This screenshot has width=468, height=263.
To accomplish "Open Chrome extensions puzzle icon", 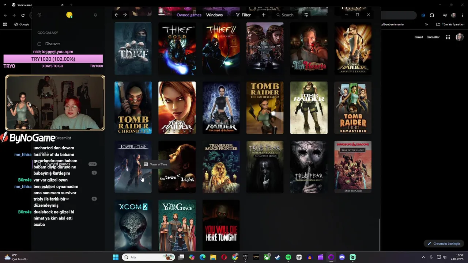I will pyautogui.click(x=432, y=15).
